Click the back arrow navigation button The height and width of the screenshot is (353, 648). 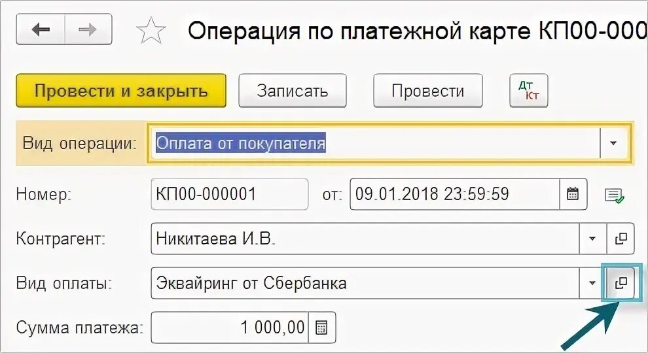tap(41, 29)
